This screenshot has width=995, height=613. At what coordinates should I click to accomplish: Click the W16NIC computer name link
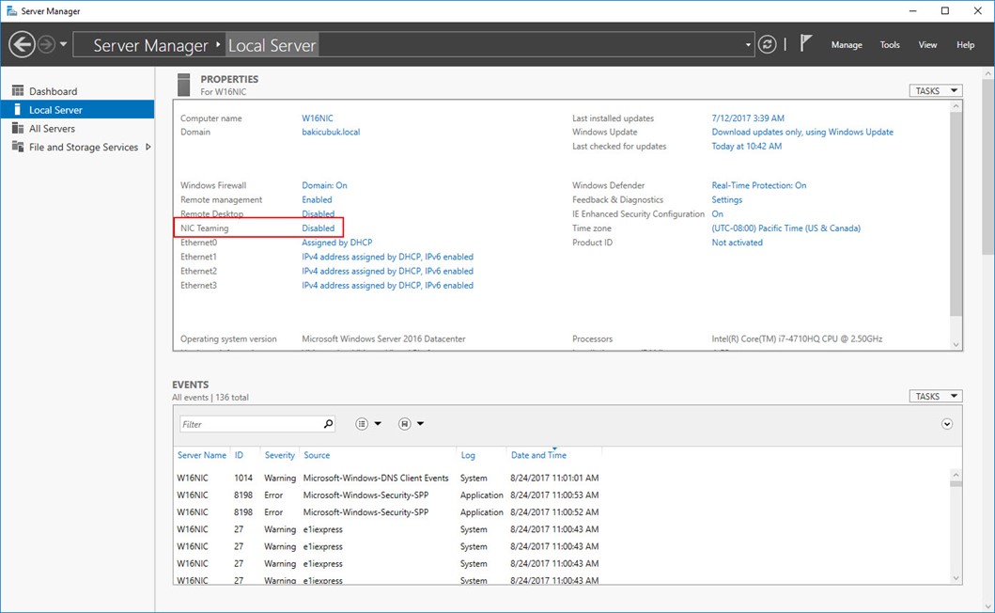pyautogui.click(x=318, y=118)
